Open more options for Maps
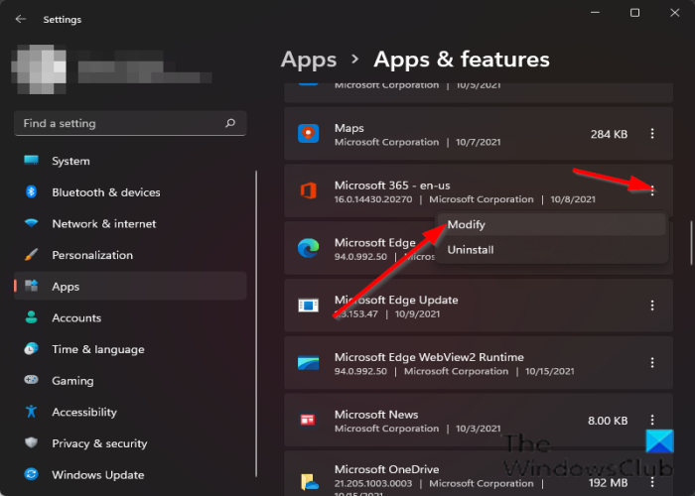 tap(652, 134)
